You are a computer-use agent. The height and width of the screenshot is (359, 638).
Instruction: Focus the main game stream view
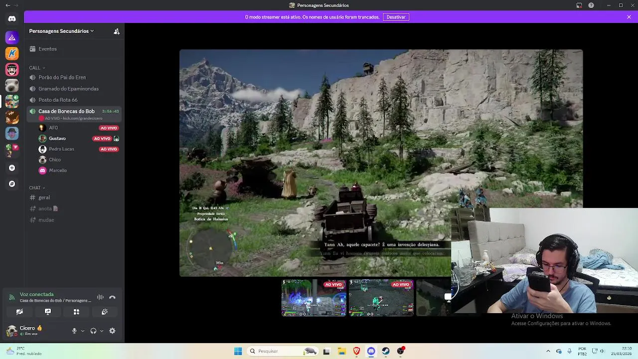[381, 163]
